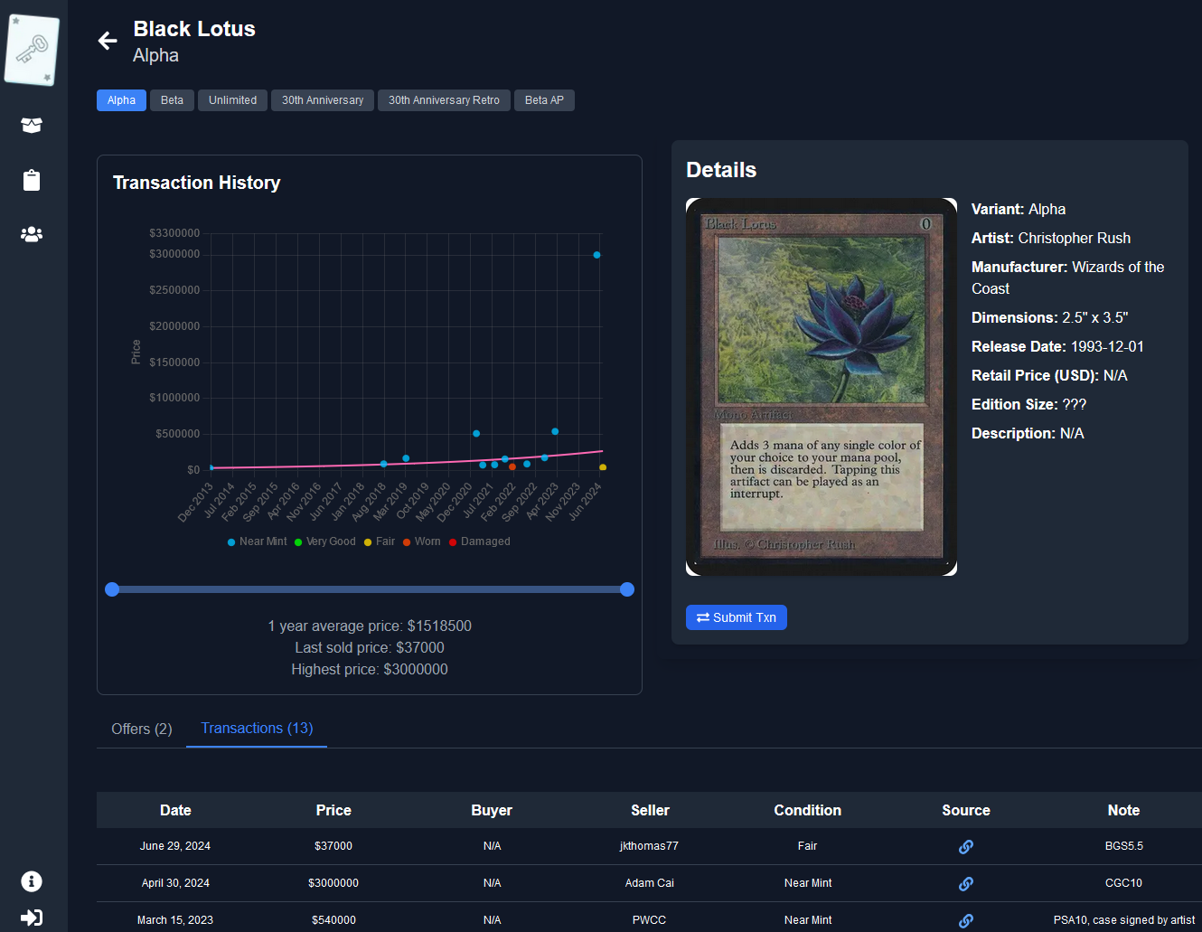Image resolution: width=1202 pixels, height=932 pixels.
Task: Click the June 29, 2024 date cell
Action: click(175, 846)
